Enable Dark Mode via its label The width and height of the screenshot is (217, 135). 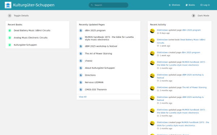[x=203, y=16]
